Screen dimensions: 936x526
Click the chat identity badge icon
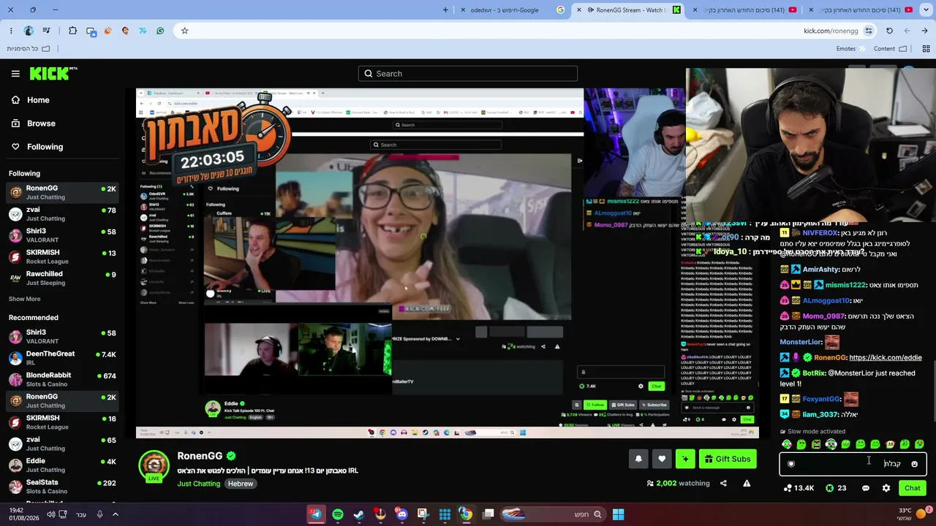point(790,464)
